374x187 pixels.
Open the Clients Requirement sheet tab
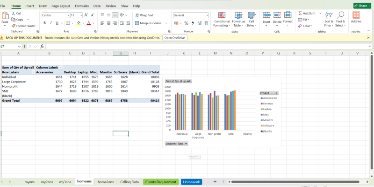[x=161, y=182]
